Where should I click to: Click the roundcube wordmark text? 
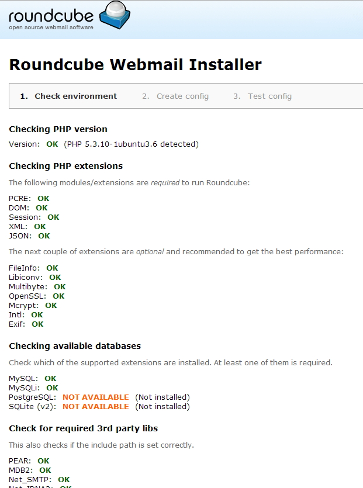click(51, 16)
